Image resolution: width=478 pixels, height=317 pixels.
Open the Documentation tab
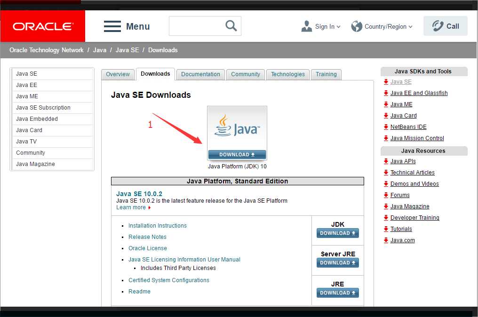coord(200,74)
